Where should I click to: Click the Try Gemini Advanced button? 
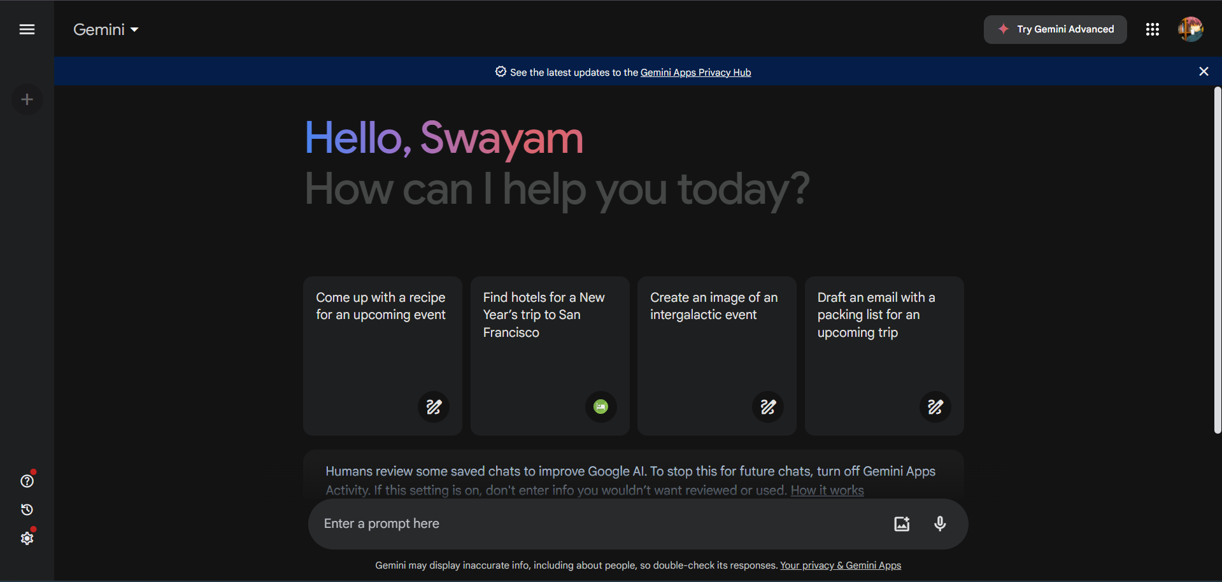pos(1055,29)
